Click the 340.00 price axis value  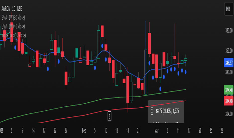[229, 72]
